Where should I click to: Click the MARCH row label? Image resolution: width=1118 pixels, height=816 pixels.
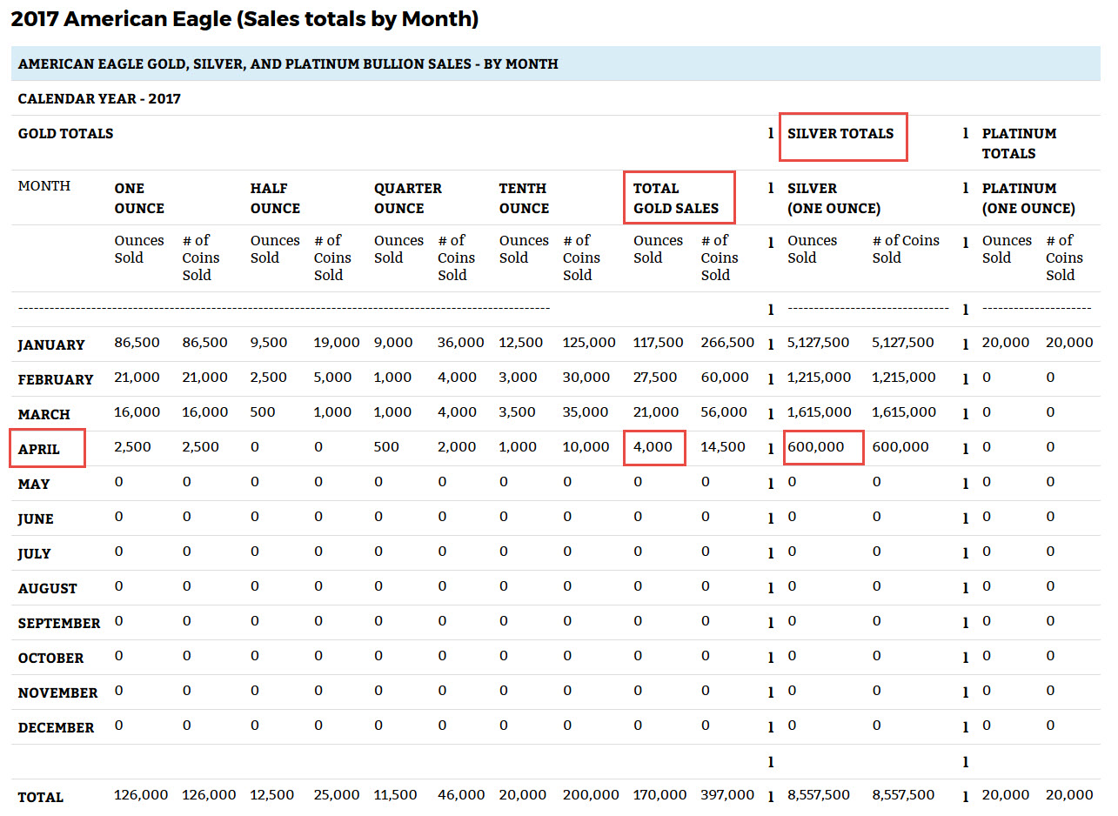(44, 414)
